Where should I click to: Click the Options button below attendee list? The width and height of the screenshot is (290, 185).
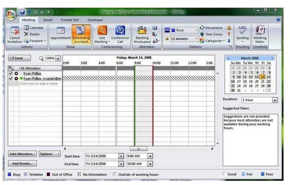pyautogui.click(x=50, y=154)
